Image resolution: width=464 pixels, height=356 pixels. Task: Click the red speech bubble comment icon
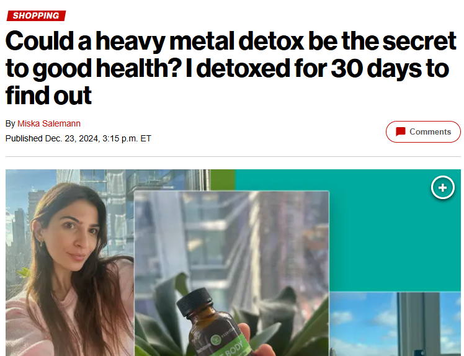[x=400, y=131]
